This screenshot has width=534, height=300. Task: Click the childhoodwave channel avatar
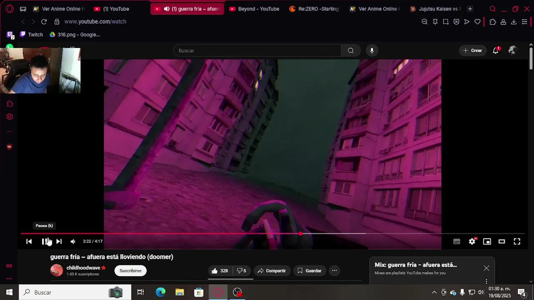click(x=57, y=270)
